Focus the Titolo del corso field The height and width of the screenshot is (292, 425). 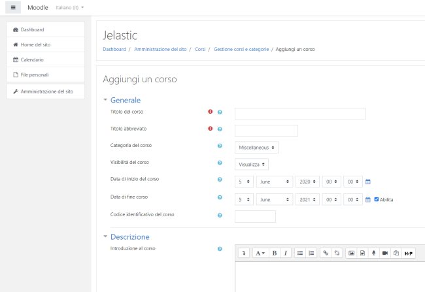pos(300,114)
